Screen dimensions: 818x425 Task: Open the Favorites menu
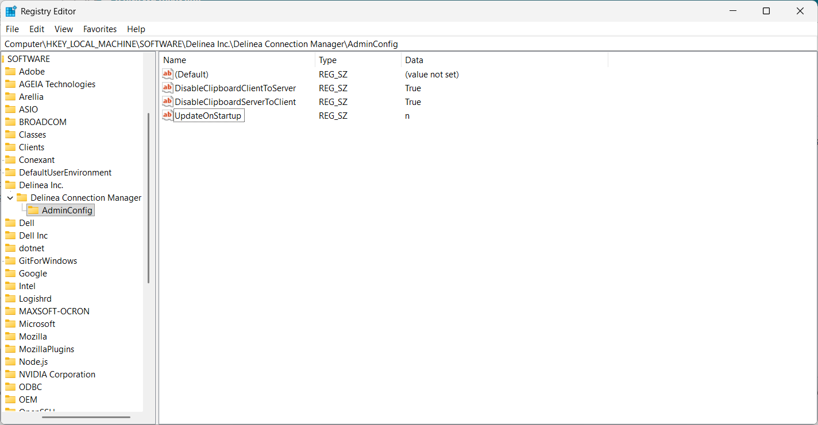[99, 29]
